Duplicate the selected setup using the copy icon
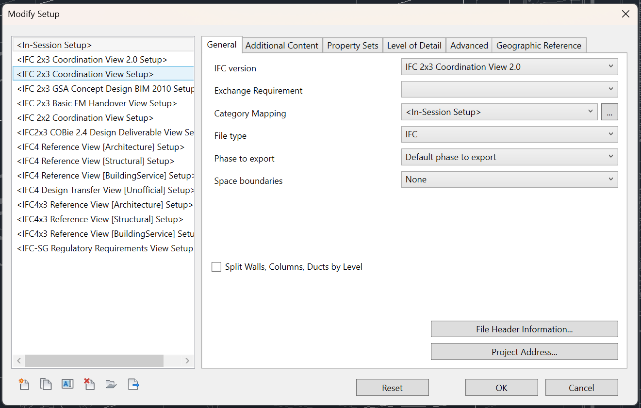Viewport: 641px width, 408px height. (46, 384)
